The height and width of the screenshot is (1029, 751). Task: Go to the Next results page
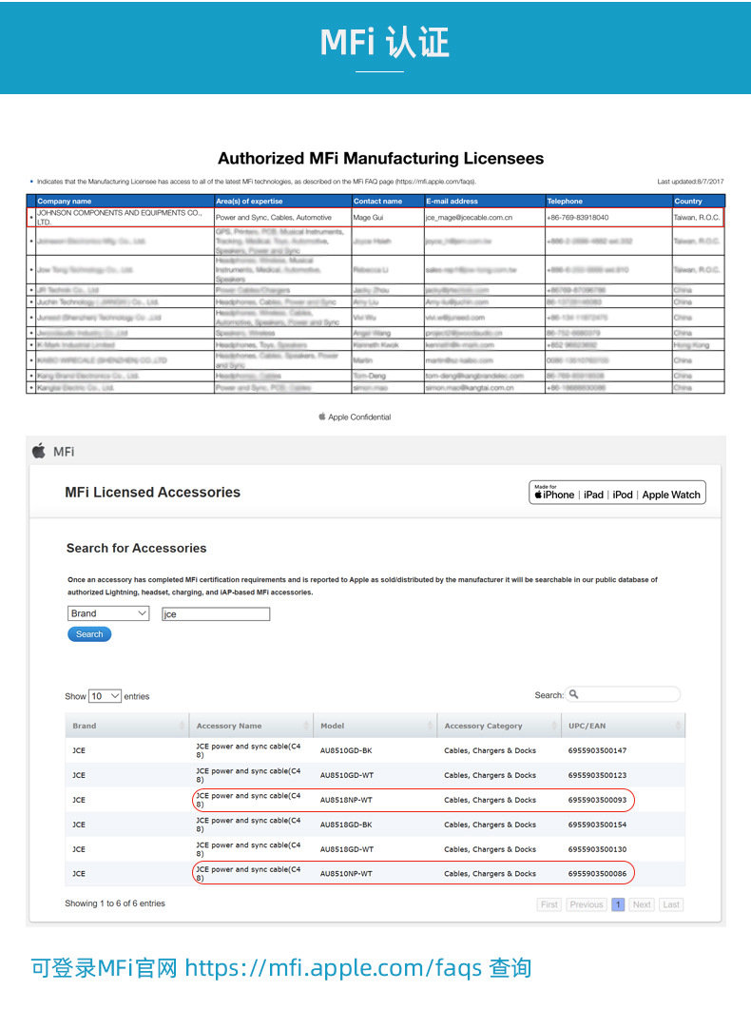[642, 904]
